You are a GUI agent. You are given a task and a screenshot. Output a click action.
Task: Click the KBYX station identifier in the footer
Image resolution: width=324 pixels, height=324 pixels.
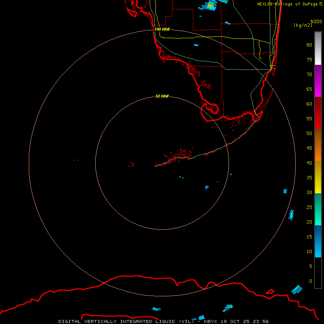click(211, 321)
